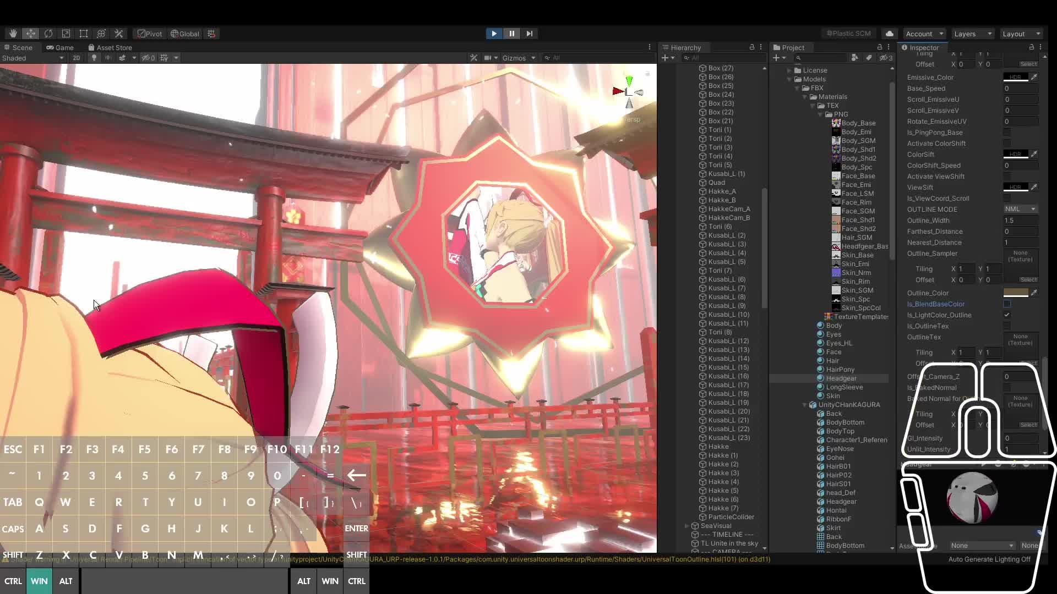Select the Headgear item in the Hierarchy
Screen dimensions: 1057x594
[x=842, y=378]
